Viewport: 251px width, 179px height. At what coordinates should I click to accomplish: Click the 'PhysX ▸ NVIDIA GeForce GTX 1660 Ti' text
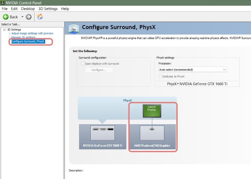(197, 84)
